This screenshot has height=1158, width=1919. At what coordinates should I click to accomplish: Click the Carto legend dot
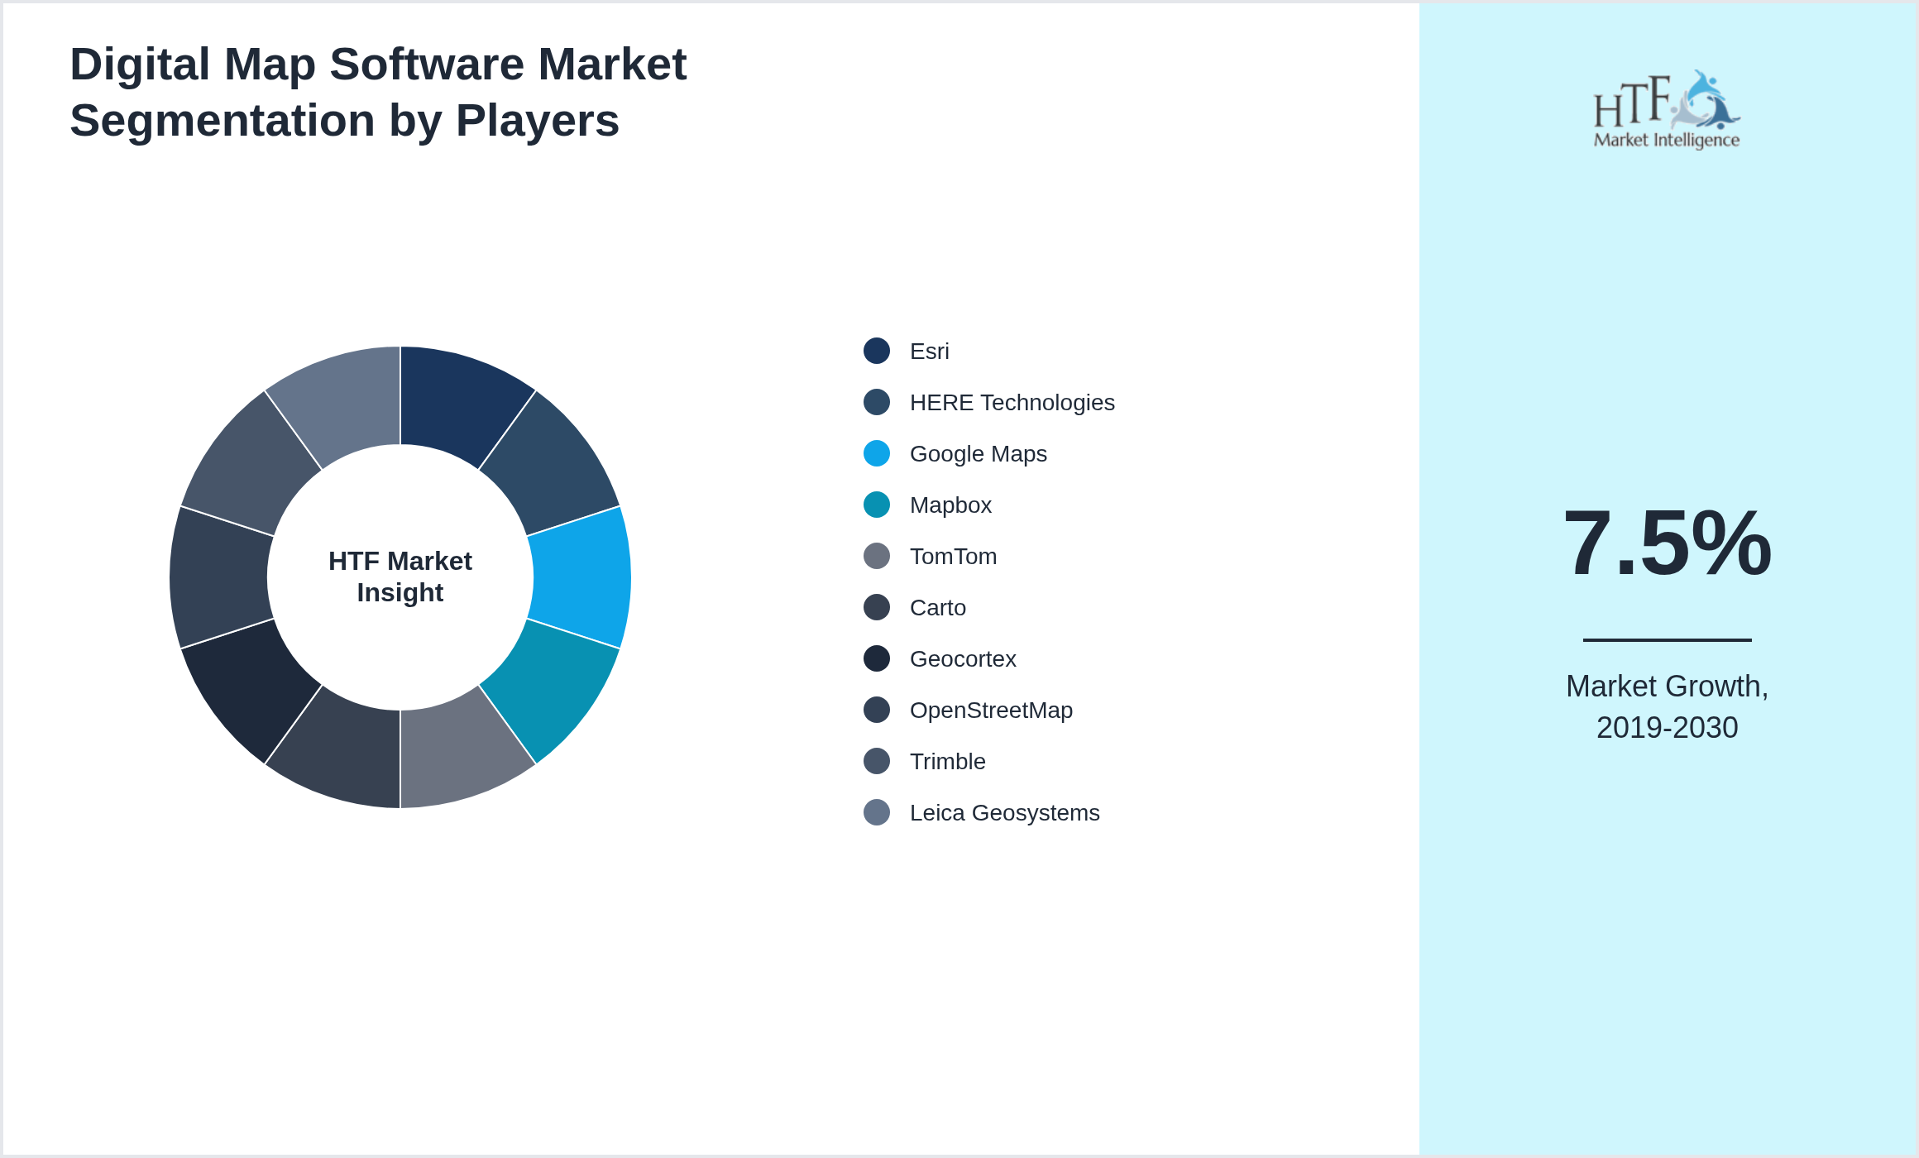click(876, 608)
